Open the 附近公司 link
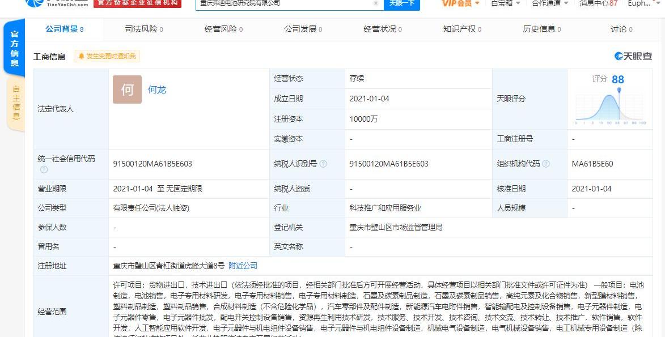 (x=243, y=265)
